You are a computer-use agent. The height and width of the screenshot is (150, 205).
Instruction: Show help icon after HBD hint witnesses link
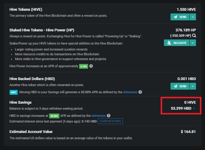140,92
